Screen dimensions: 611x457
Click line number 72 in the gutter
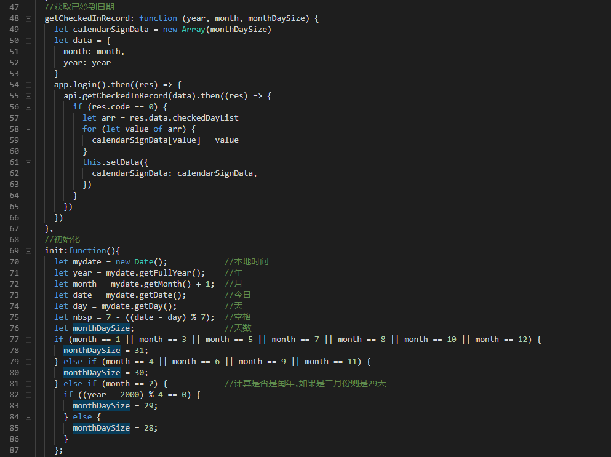pyautogui.click(x=14, y=284)
